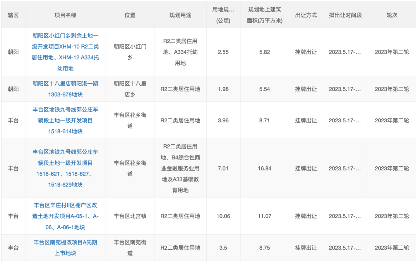Open the 丰台区南苑棚改项目A先期上市地块 link
The height and width of the screenshot is (262, 418).
pos(65,249)
